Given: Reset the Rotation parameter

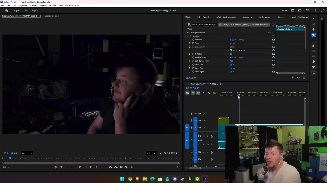Looking at the screenshot, I should tap(273, 54).
